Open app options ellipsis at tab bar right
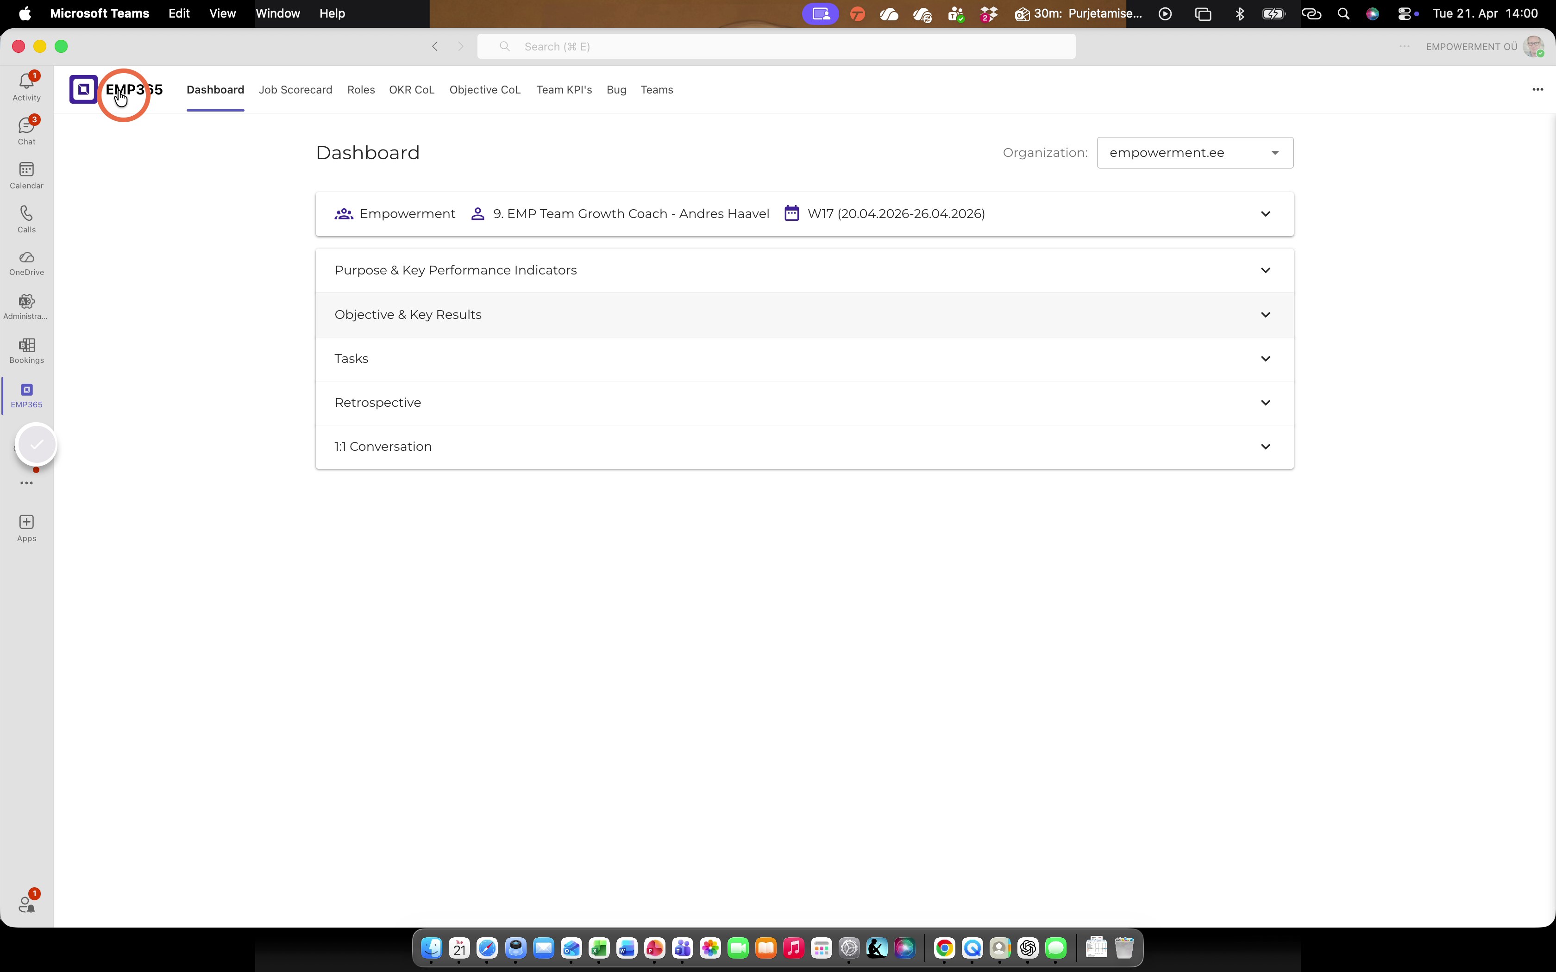 coord(1537,89)
